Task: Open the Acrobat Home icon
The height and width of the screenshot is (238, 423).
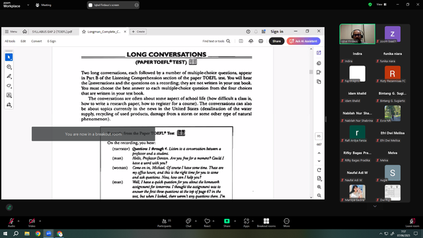Action: click(x=24, y=32)
